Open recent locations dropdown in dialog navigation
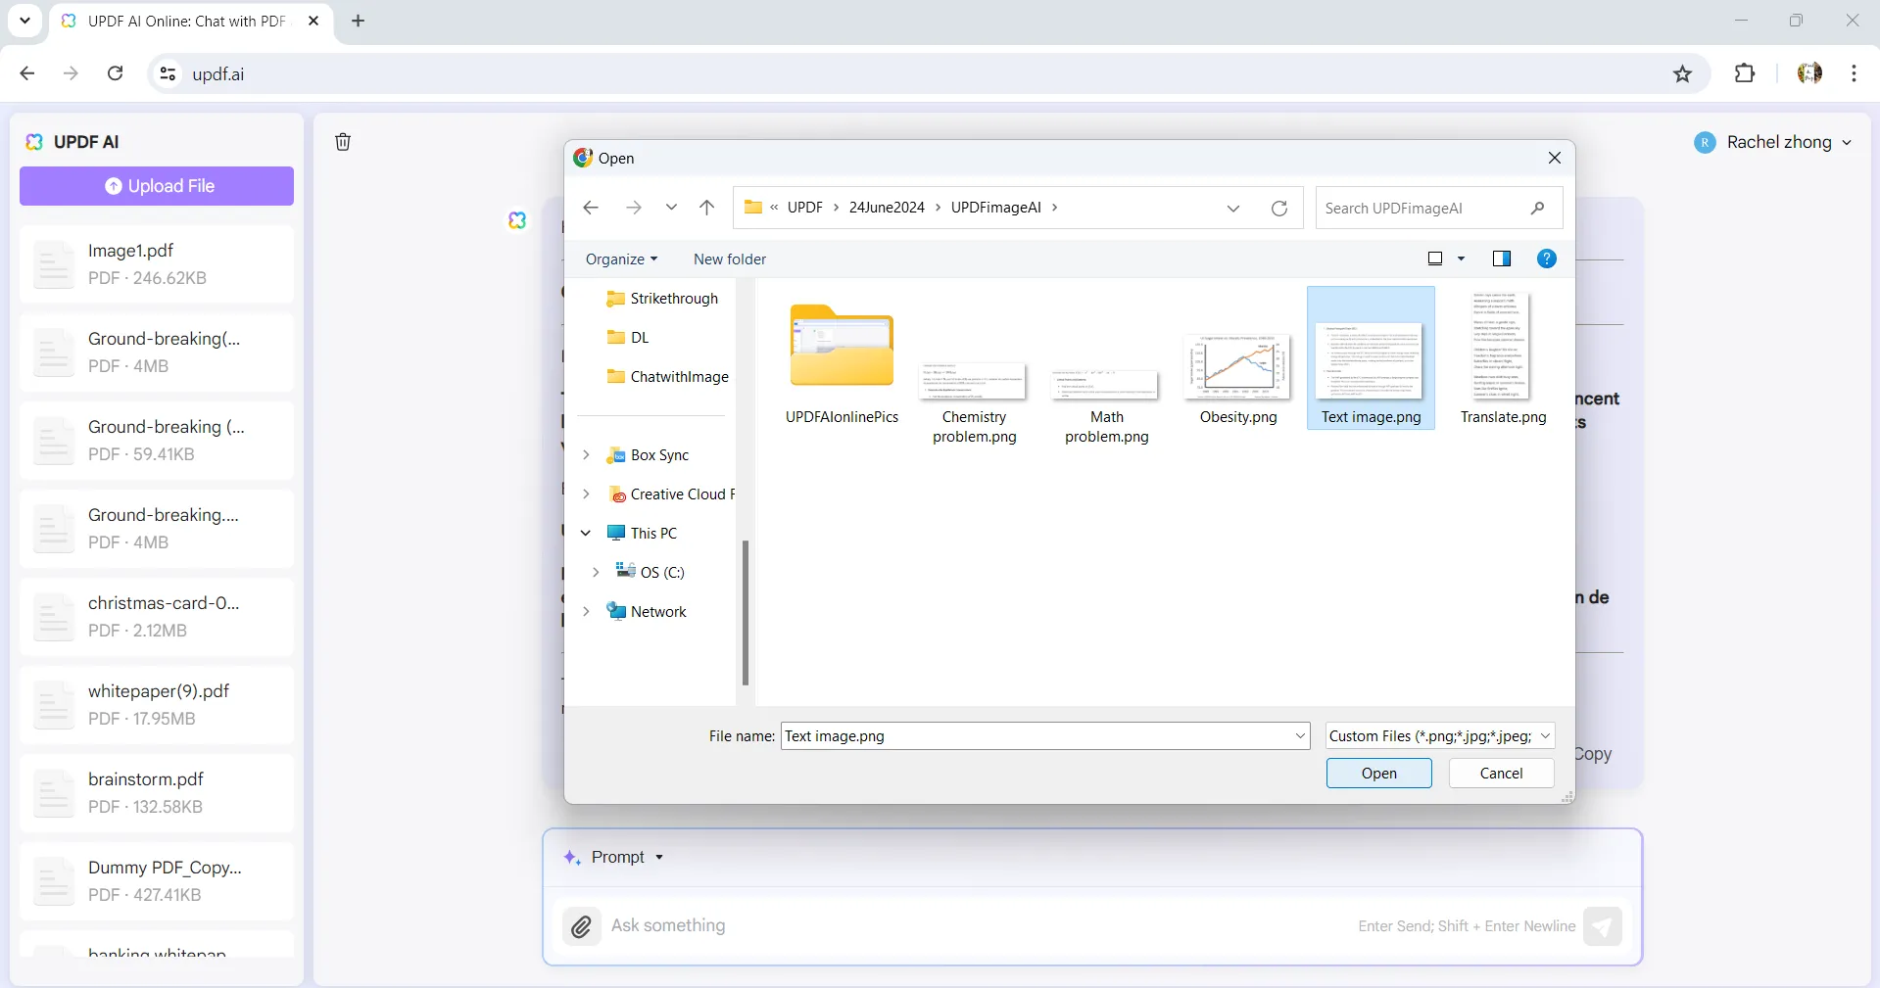 pos(671,208)
